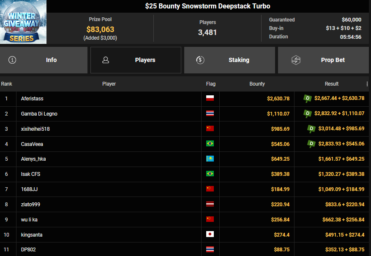Open the Info tab
The width and height of the screenshot is (371, 256).
tap(44, 60)
